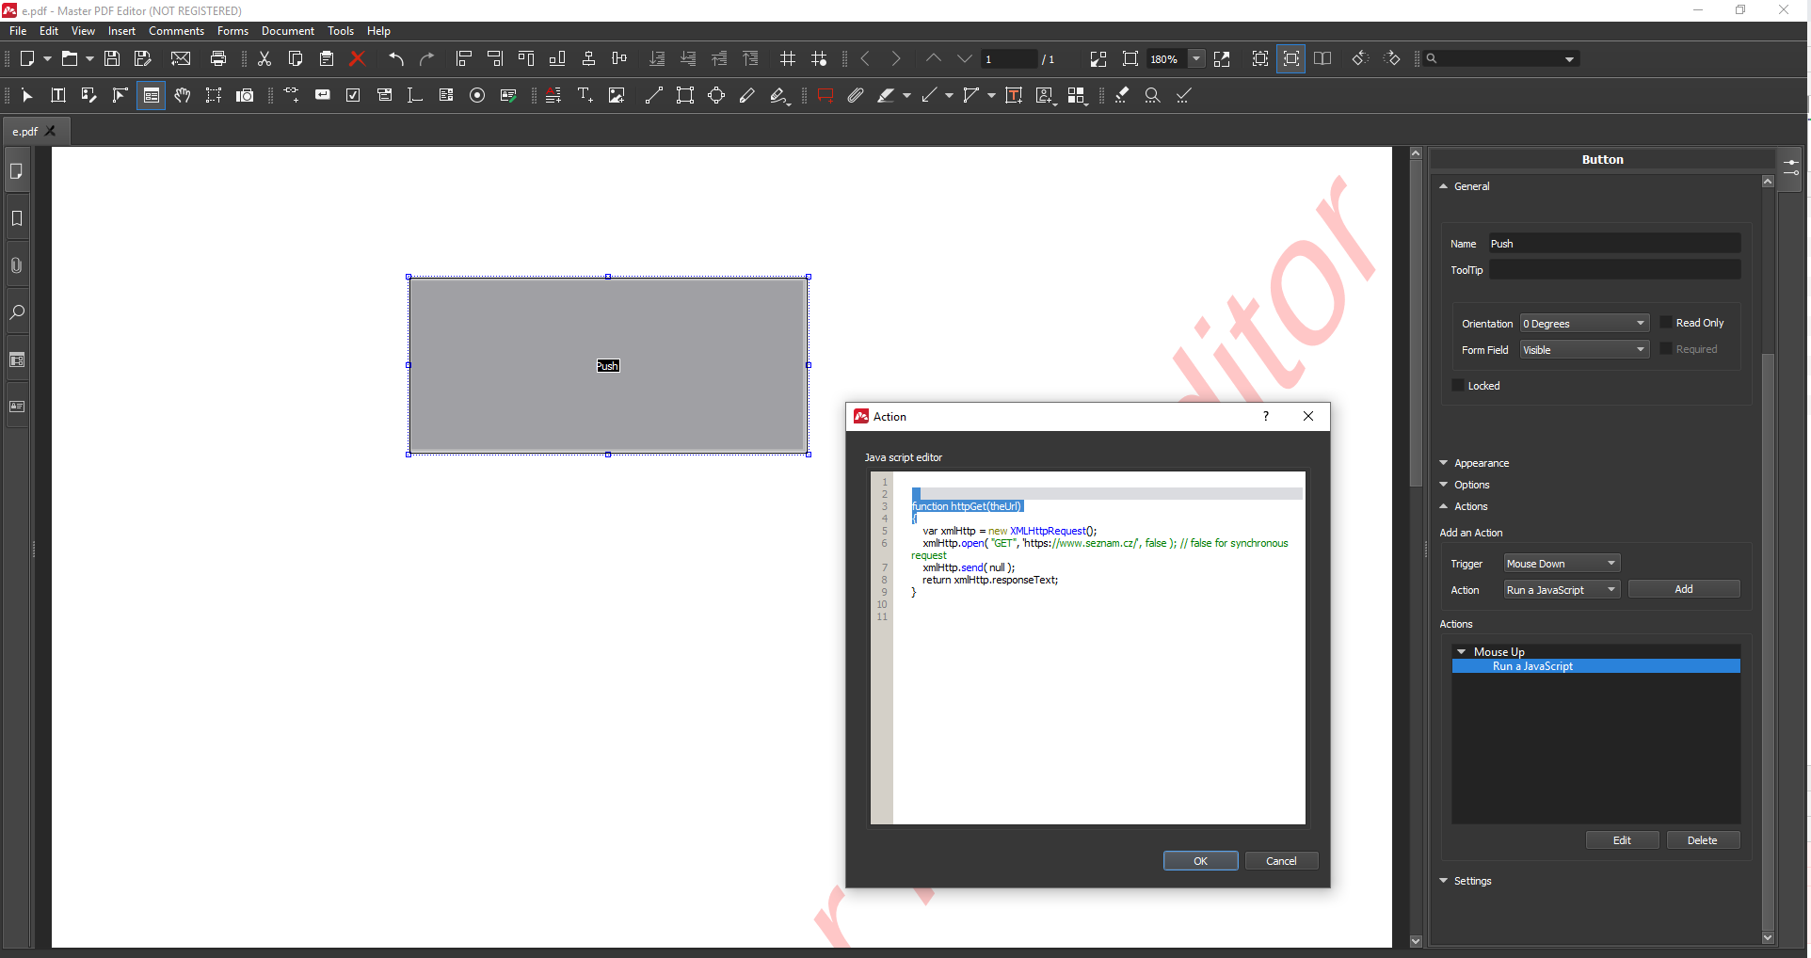
Task: Open the File menu
Action: pos(18,31)
